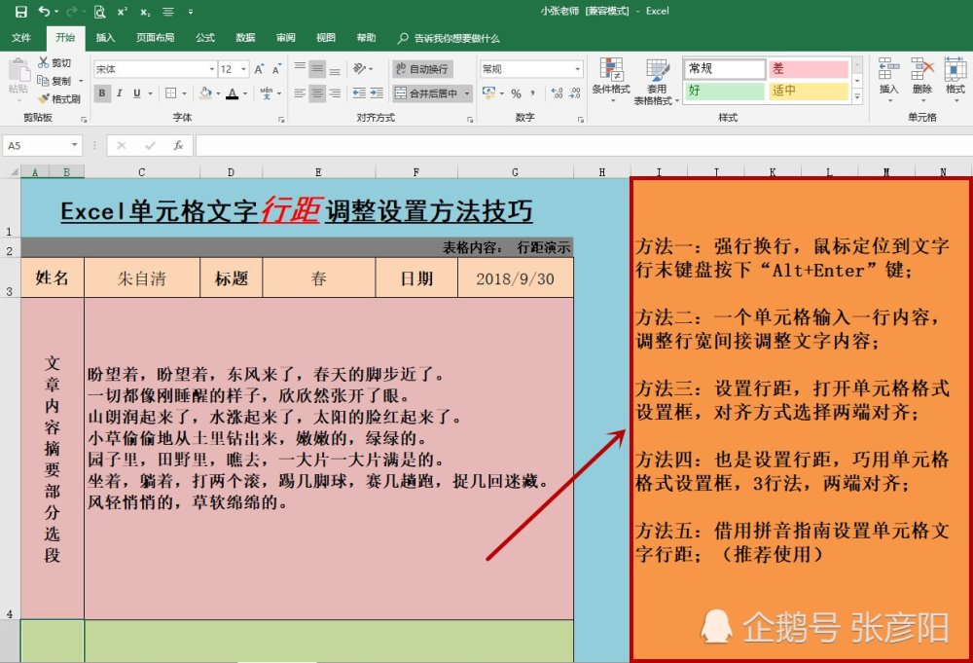Click the decrease indent icon
Screen dimensions: 973x663
[x=359, y=93]
